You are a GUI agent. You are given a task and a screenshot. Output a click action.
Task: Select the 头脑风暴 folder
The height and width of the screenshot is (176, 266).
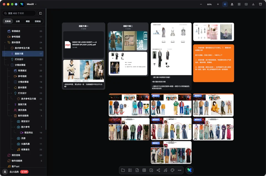click(x=23, y=144)
